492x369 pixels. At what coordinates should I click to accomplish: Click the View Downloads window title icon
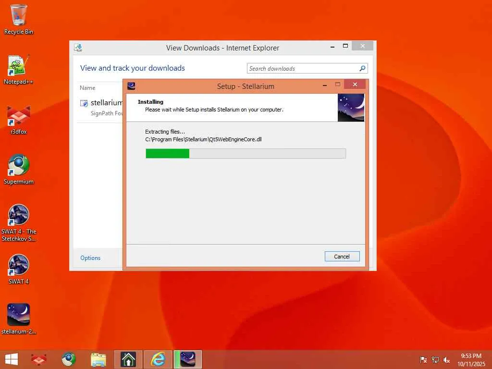pos(78,48)
